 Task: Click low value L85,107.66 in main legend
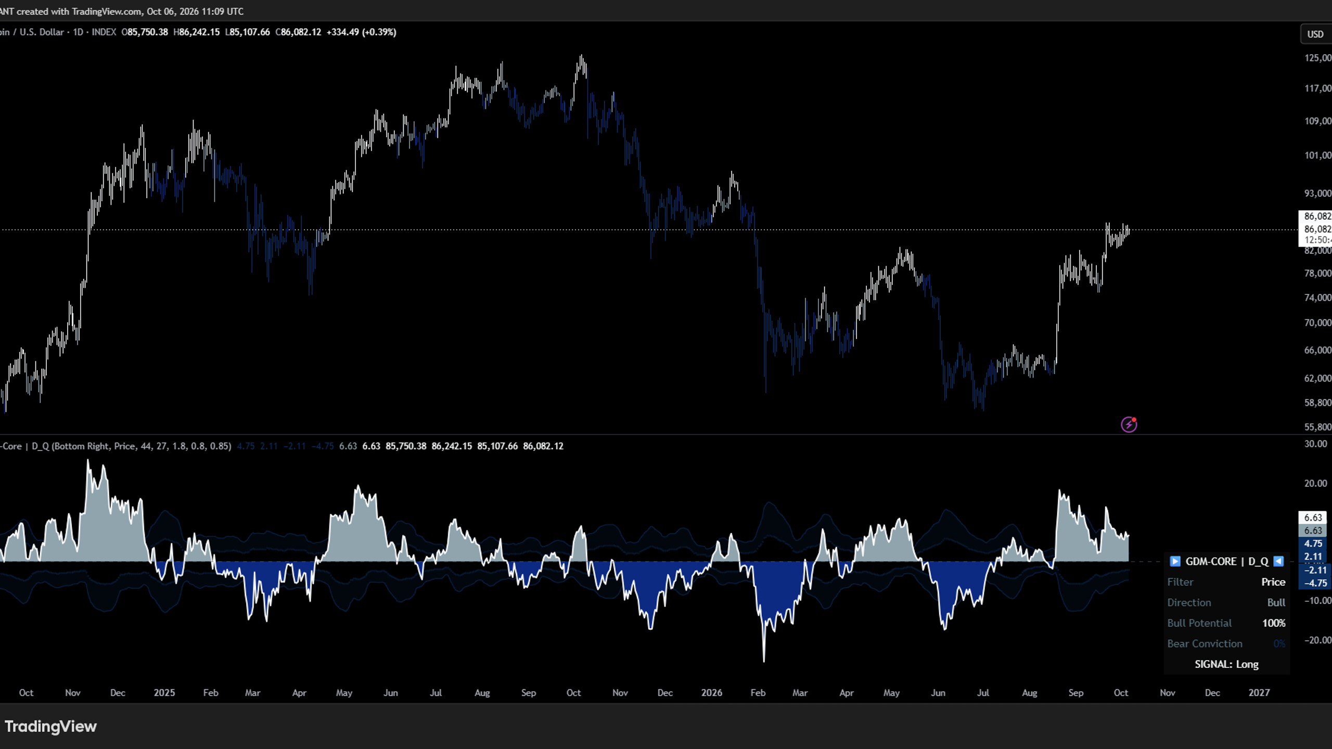click(247, 32)
